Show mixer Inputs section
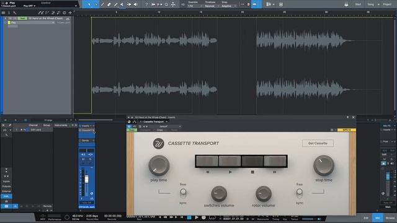 [x=6, y=181]
